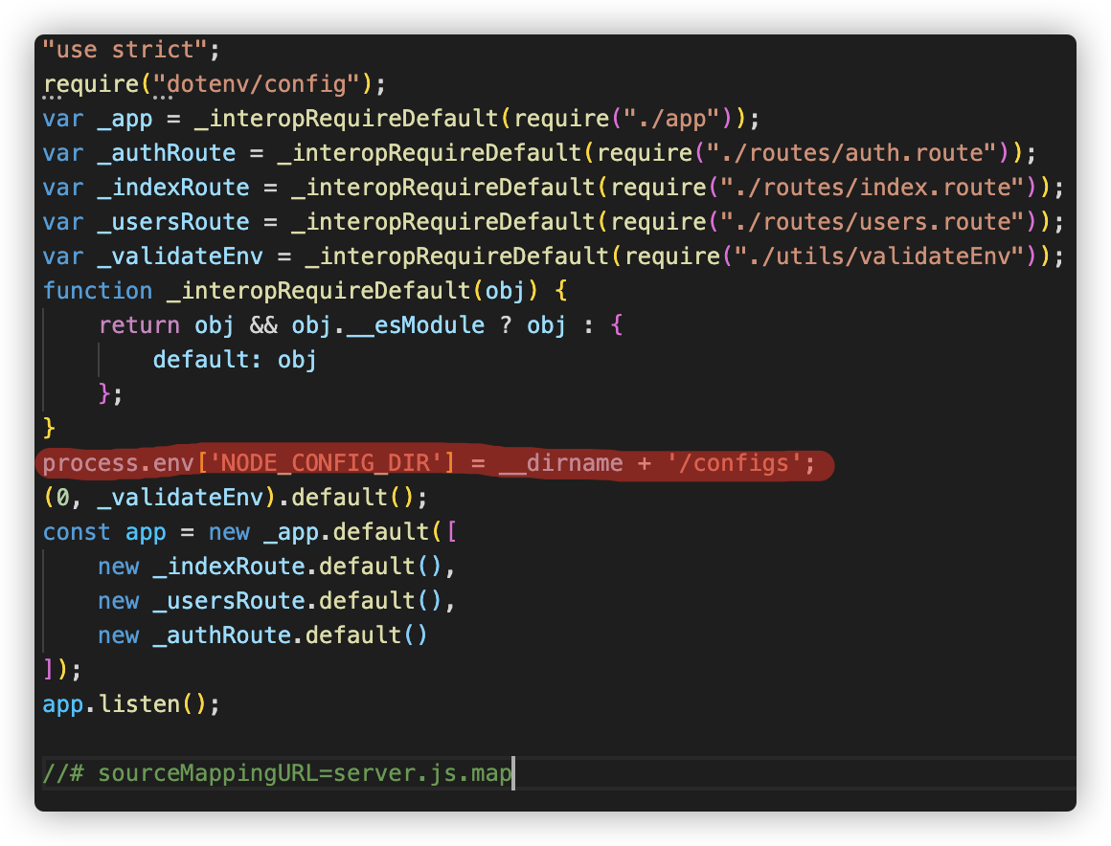Click the "default: obj" line
This screenshot has height=846, width=1111.
coord(235,361)
